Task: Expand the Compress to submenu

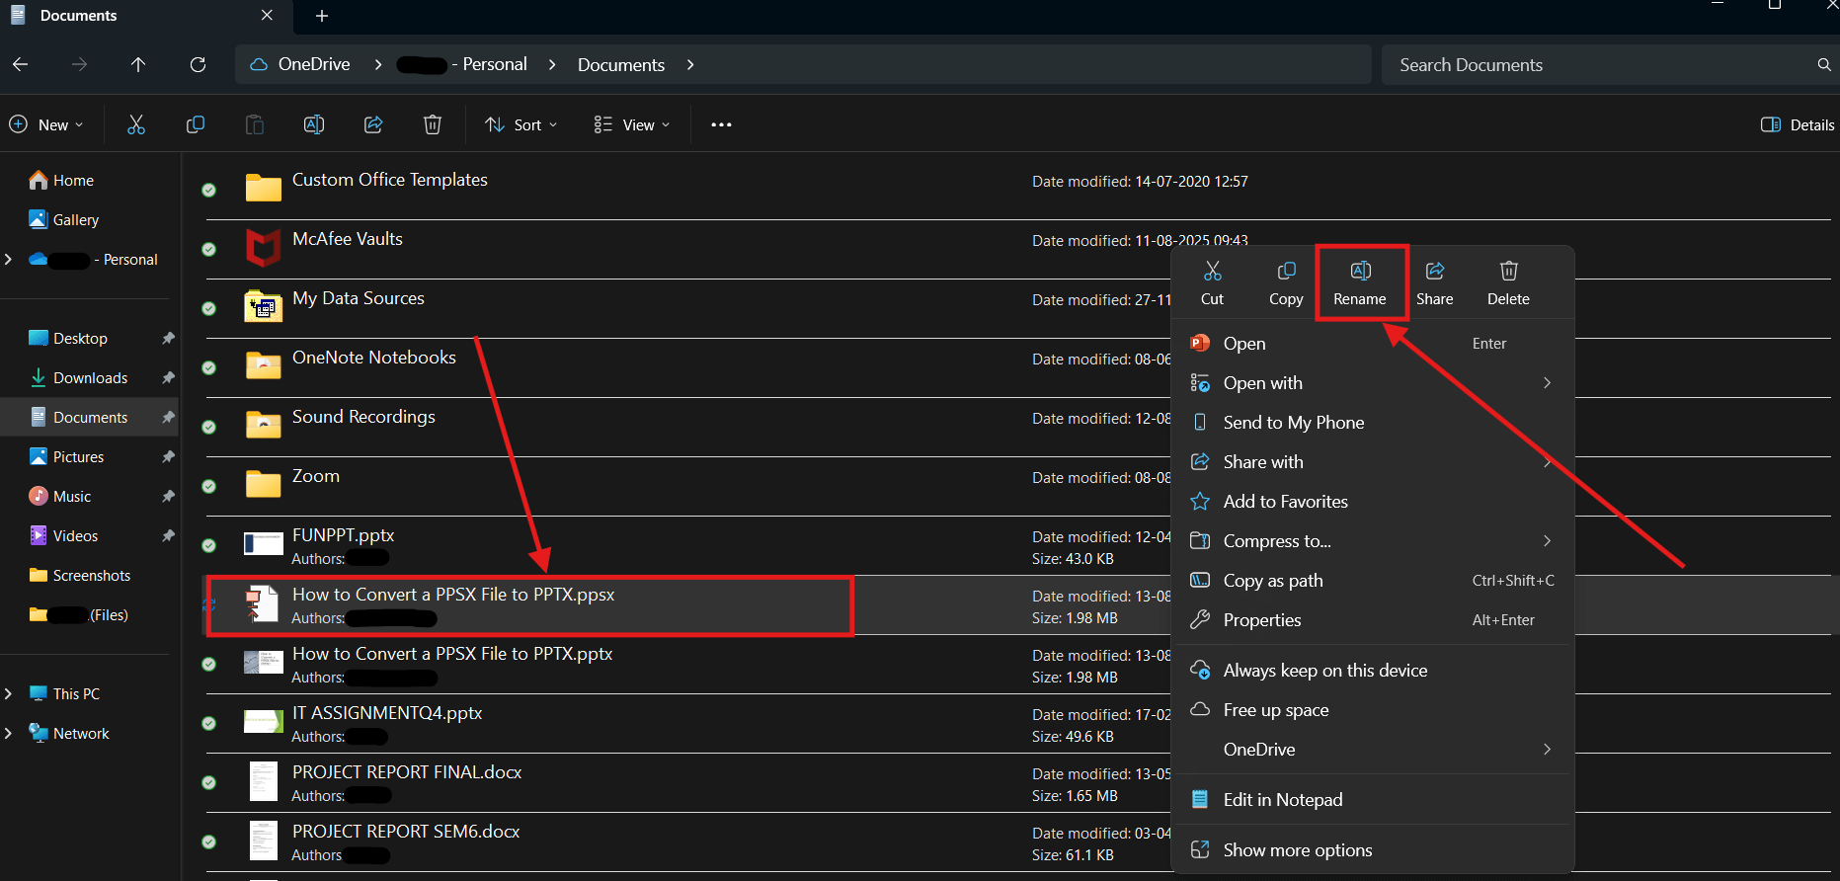Action: click(x=1547, y=541)
